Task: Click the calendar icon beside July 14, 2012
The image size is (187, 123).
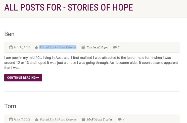Action: [x=11, y=47]
